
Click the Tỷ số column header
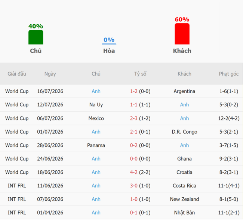click(140, 74)
